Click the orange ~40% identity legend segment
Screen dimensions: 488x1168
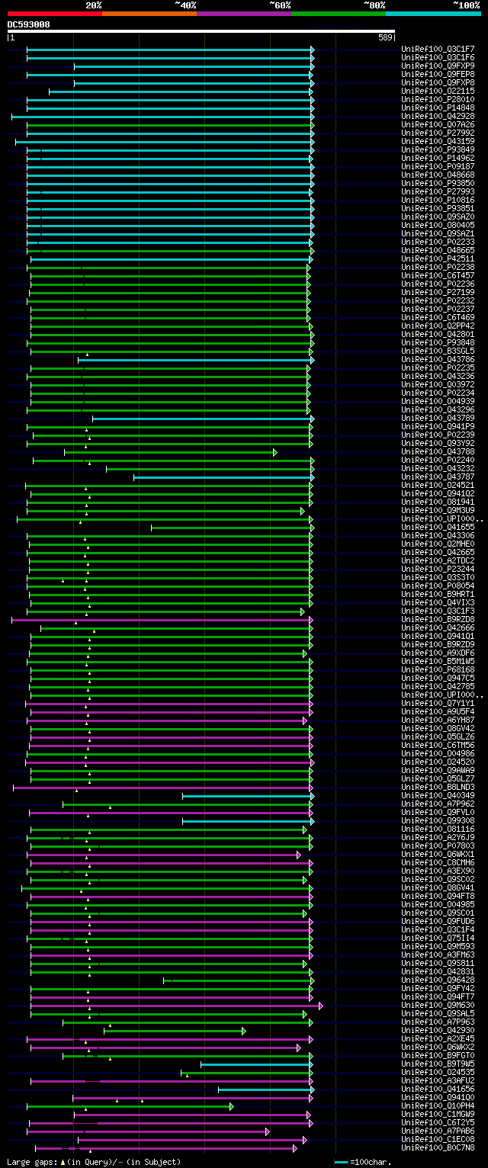[x=149, y=13]
